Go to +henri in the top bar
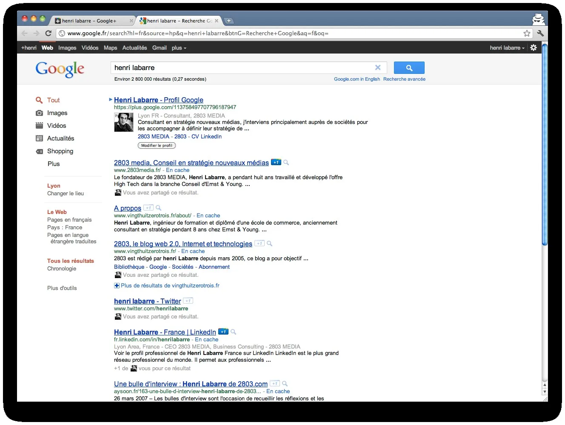The height and width of the screenshot is (425, 565). [29, 48]
